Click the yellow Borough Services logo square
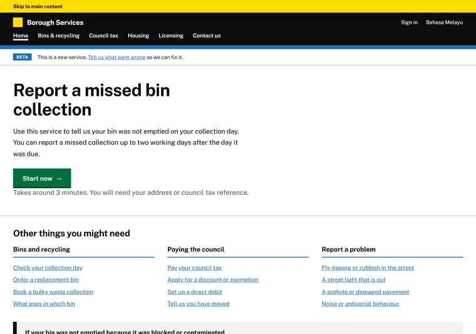Screen dimensions: 476x334 [x=18, y=22]
